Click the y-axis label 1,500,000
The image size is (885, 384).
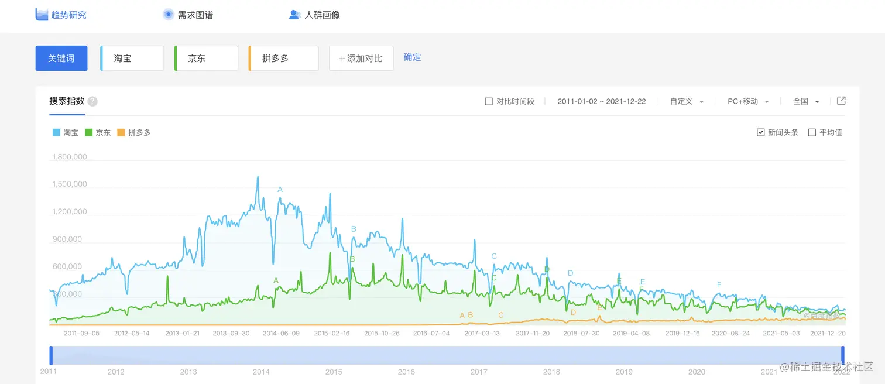pyautogui.click(x=70, y=184)
